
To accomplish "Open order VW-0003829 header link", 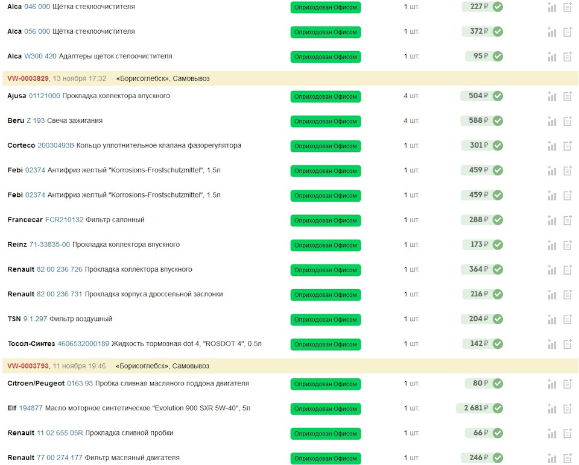I will [x=28, y=78].
